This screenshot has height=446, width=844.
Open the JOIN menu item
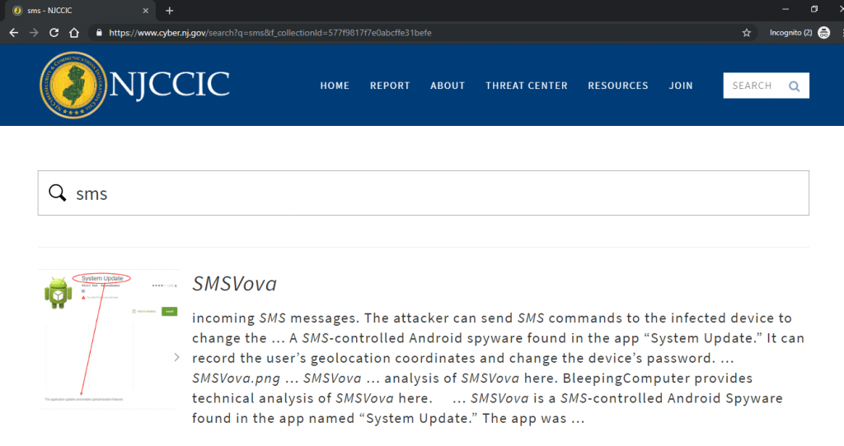(x=681, y=86)
